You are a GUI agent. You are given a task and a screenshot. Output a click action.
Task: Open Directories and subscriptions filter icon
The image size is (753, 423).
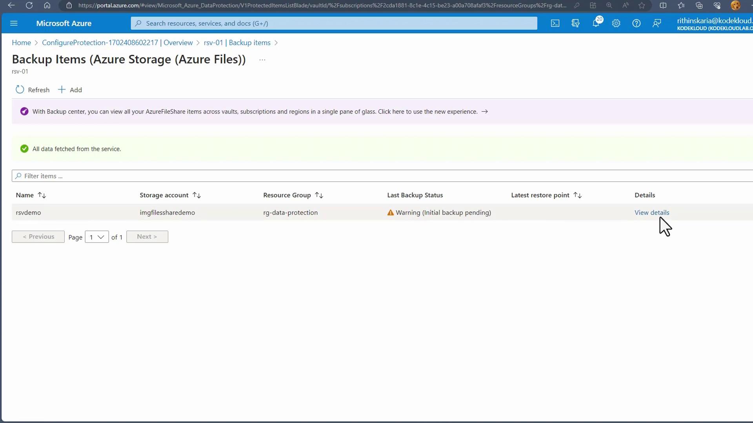(x=575, y=23)
